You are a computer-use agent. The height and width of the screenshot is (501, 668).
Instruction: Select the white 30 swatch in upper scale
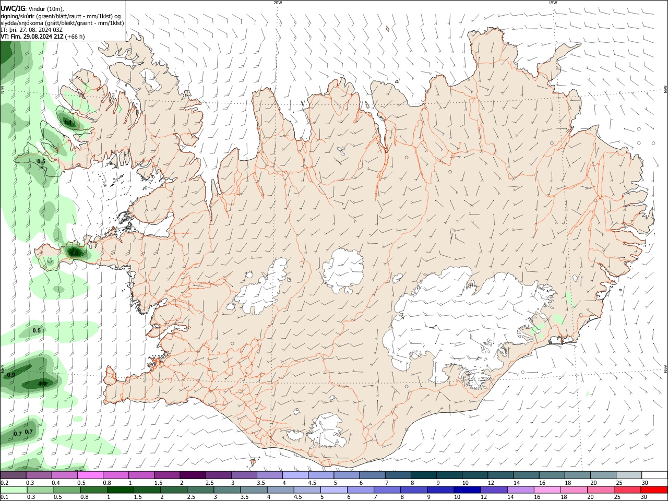(654, 475)
